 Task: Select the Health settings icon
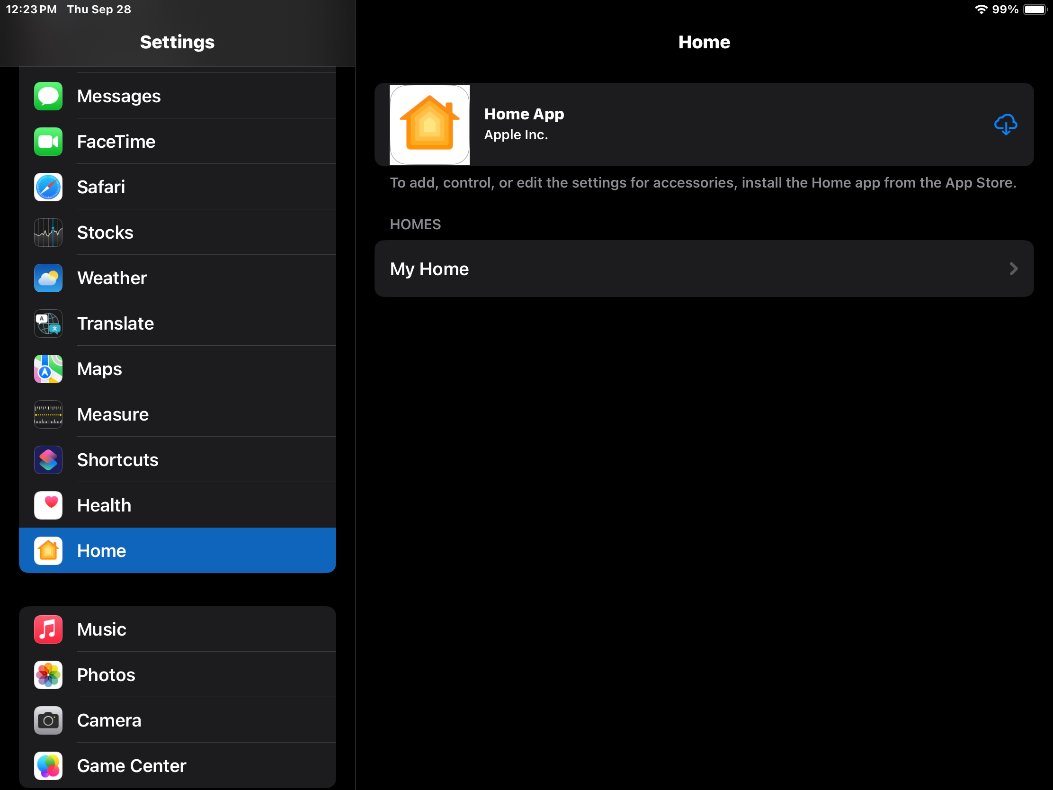coord(48,505)
